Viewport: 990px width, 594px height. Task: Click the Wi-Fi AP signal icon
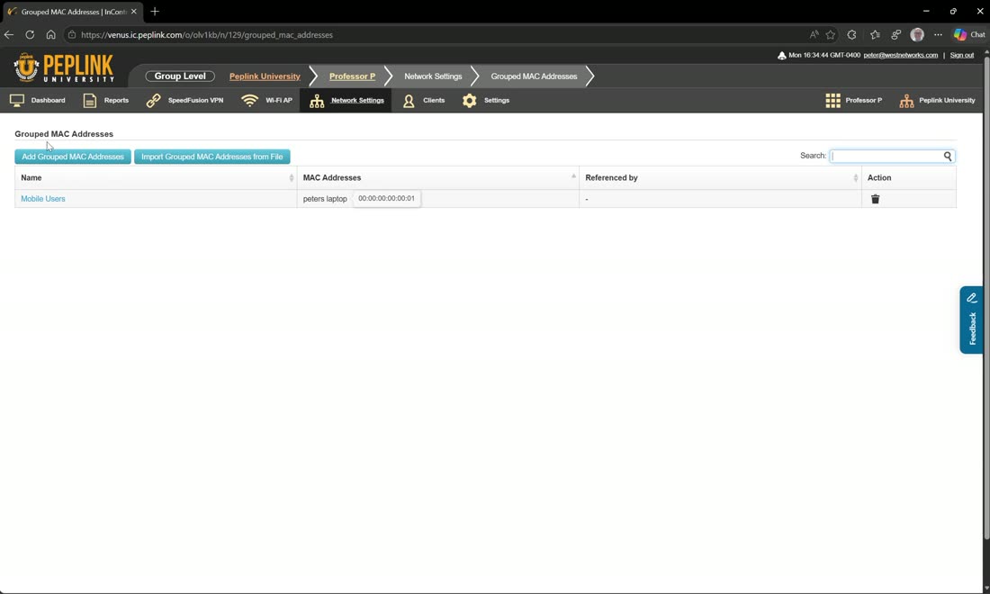(x=250, y=101)
